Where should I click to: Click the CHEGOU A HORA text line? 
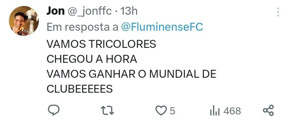coord(92,59)
